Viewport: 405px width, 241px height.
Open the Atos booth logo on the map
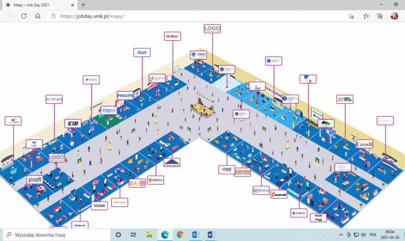pos(142,52)
